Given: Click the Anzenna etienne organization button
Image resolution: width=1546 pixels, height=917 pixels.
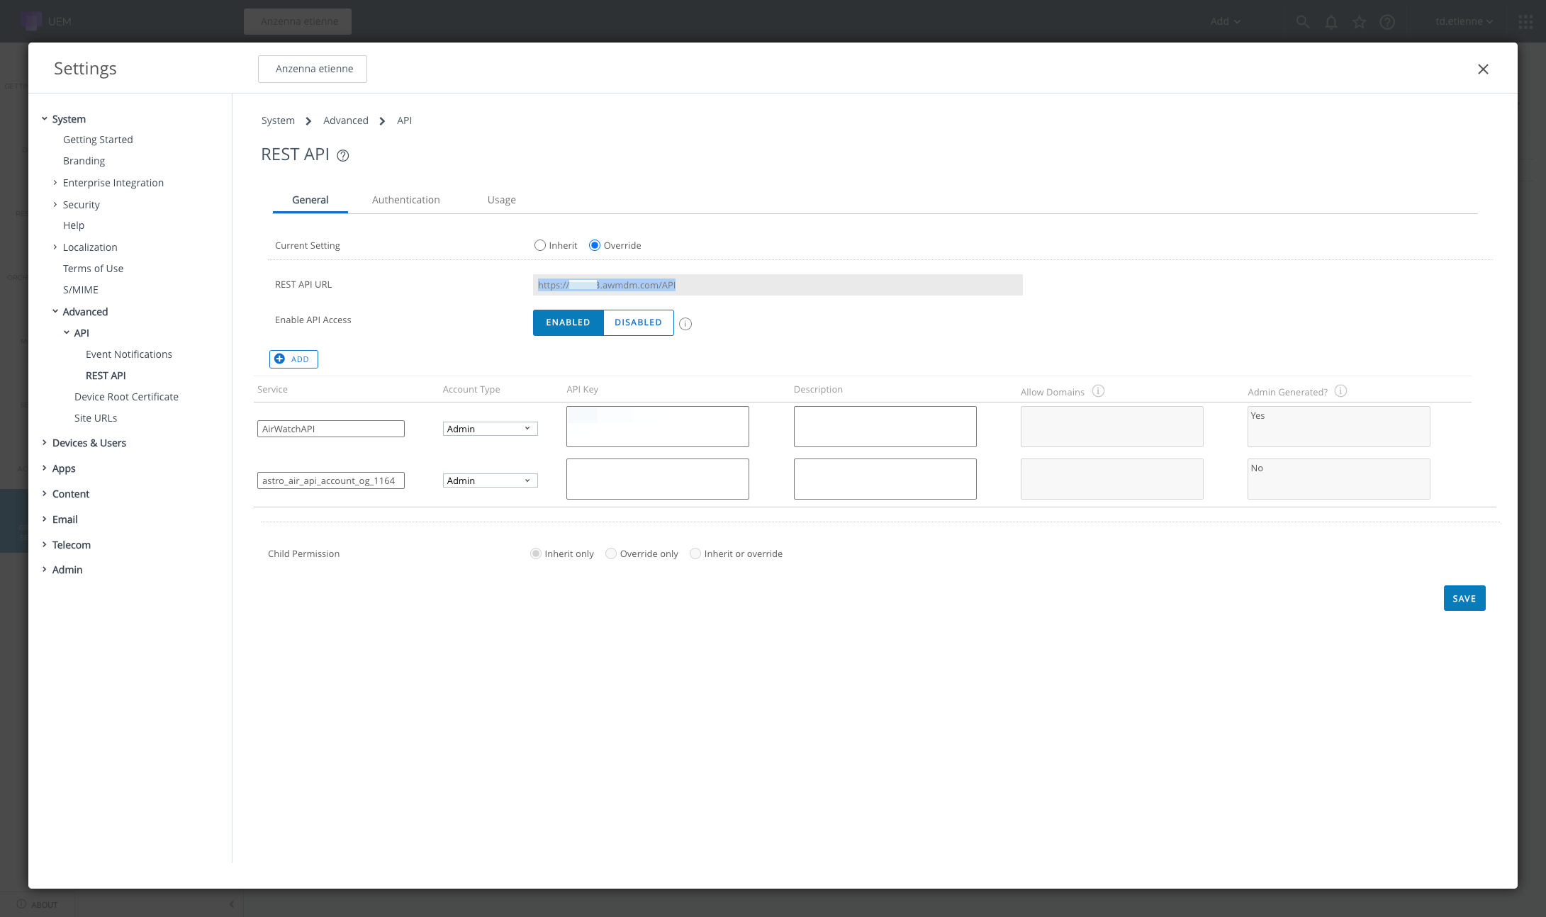Looking at the screenshot, I should click(313, 69).
